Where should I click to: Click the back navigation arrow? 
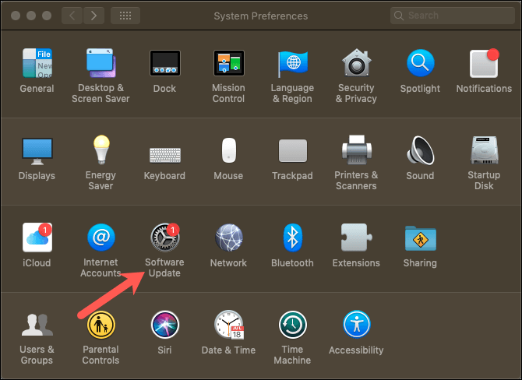(x=72, y=16)
